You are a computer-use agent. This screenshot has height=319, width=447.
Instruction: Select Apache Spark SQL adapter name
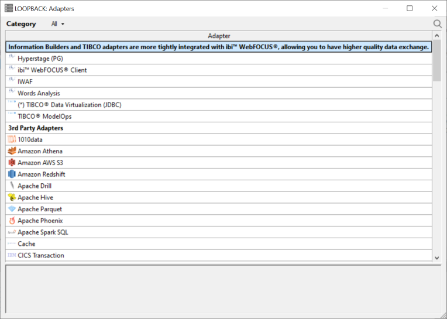click(43, 232)
